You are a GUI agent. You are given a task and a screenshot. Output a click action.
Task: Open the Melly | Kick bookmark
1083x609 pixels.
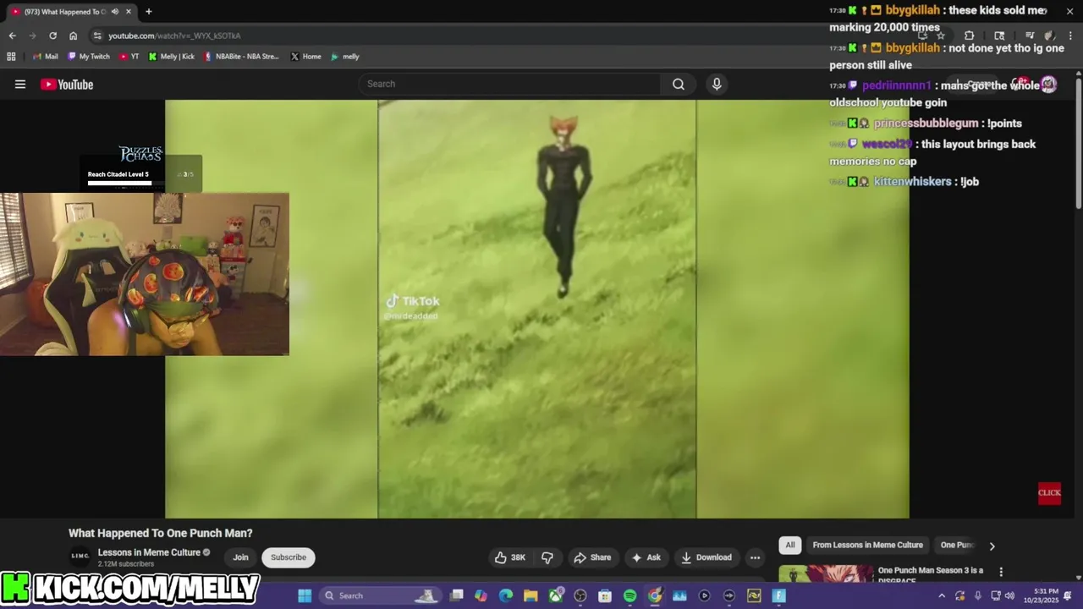click(x=171, y=57)
